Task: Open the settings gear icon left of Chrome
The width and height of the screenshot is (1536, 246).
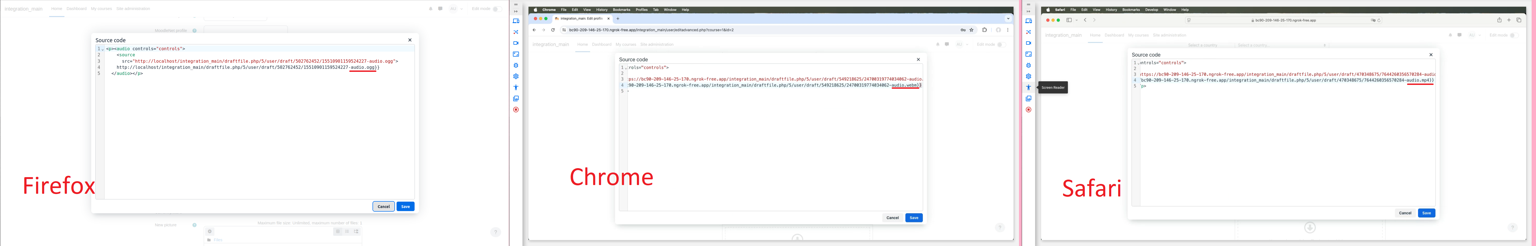Action: [516, 76]
